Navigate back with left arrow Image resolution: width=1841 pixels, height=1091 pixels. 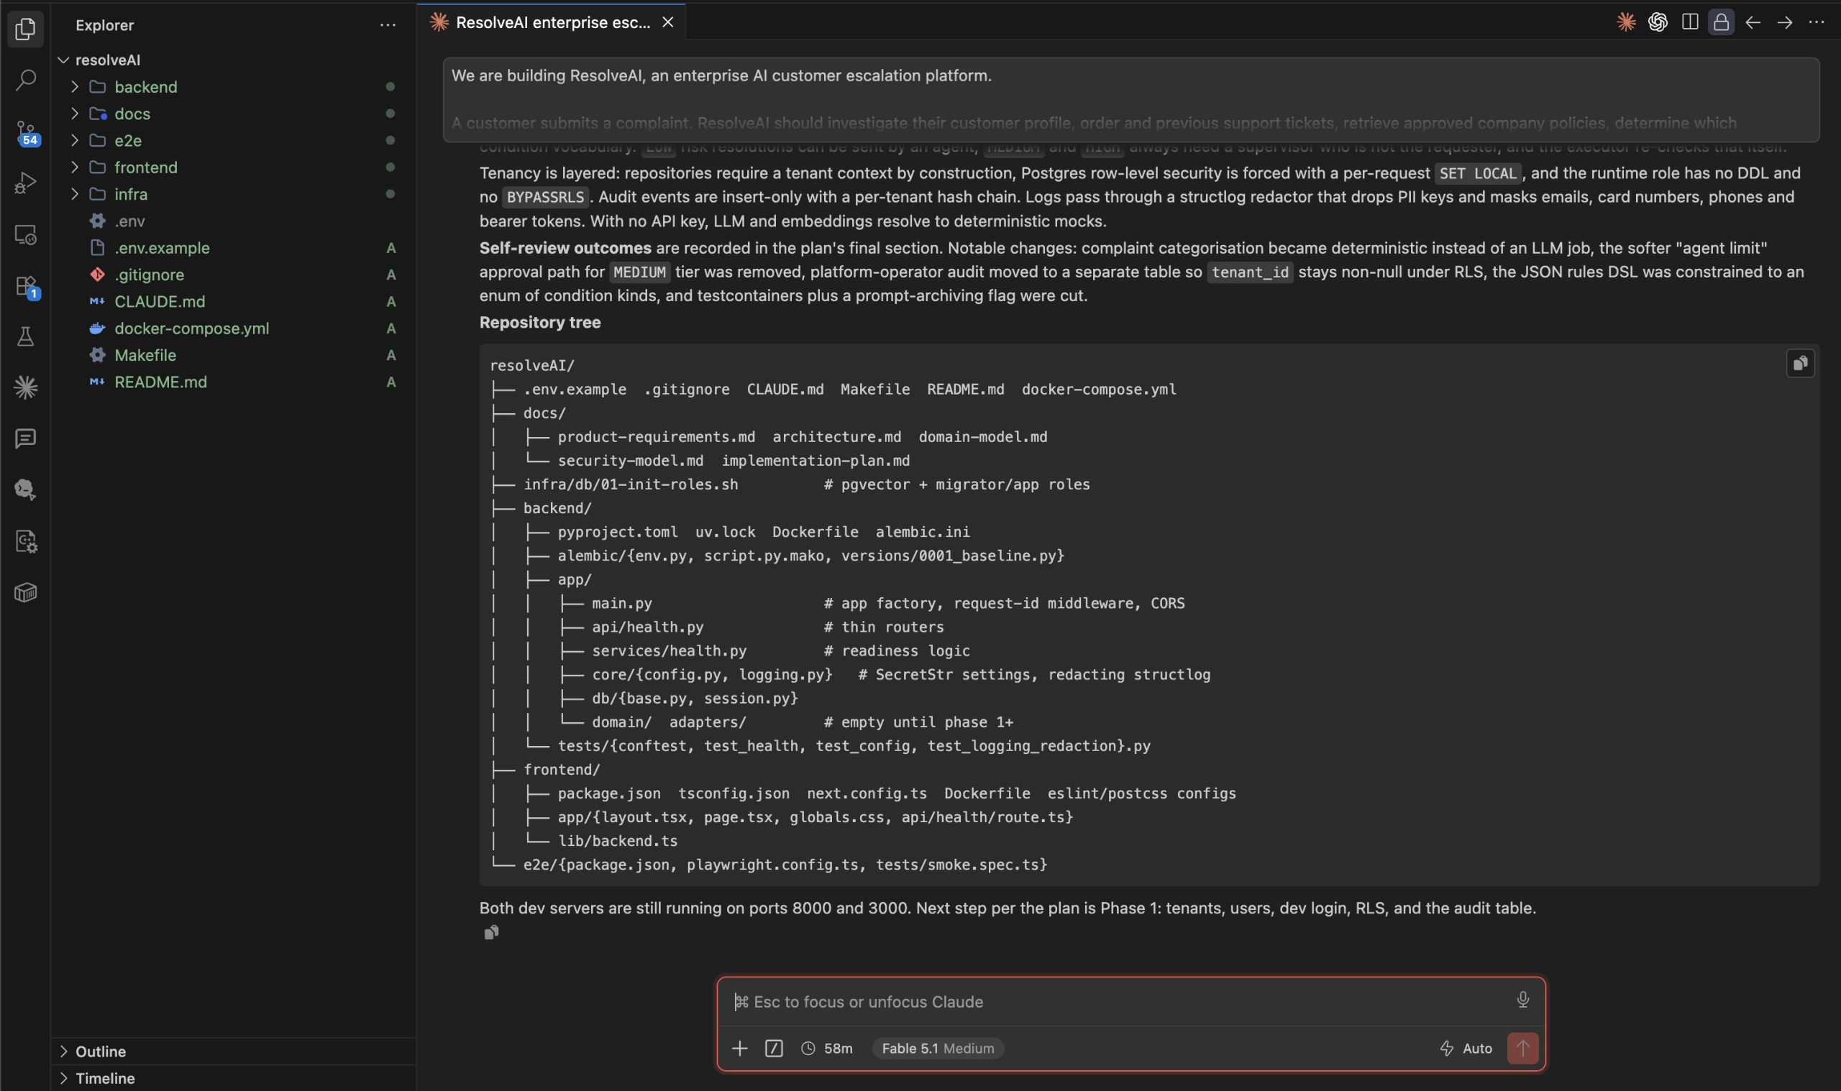(x=1753, y=22)
